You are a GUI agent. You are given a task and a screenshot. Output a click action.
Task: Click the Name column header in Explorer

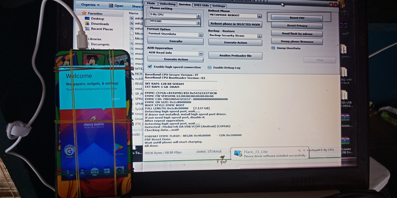[134, 13]
